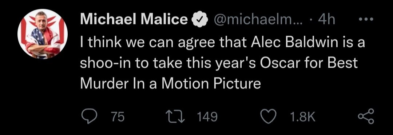The image size is (393, 135).
Task: Like the tweet with the heart icon
Action: (x=269, y=117)
